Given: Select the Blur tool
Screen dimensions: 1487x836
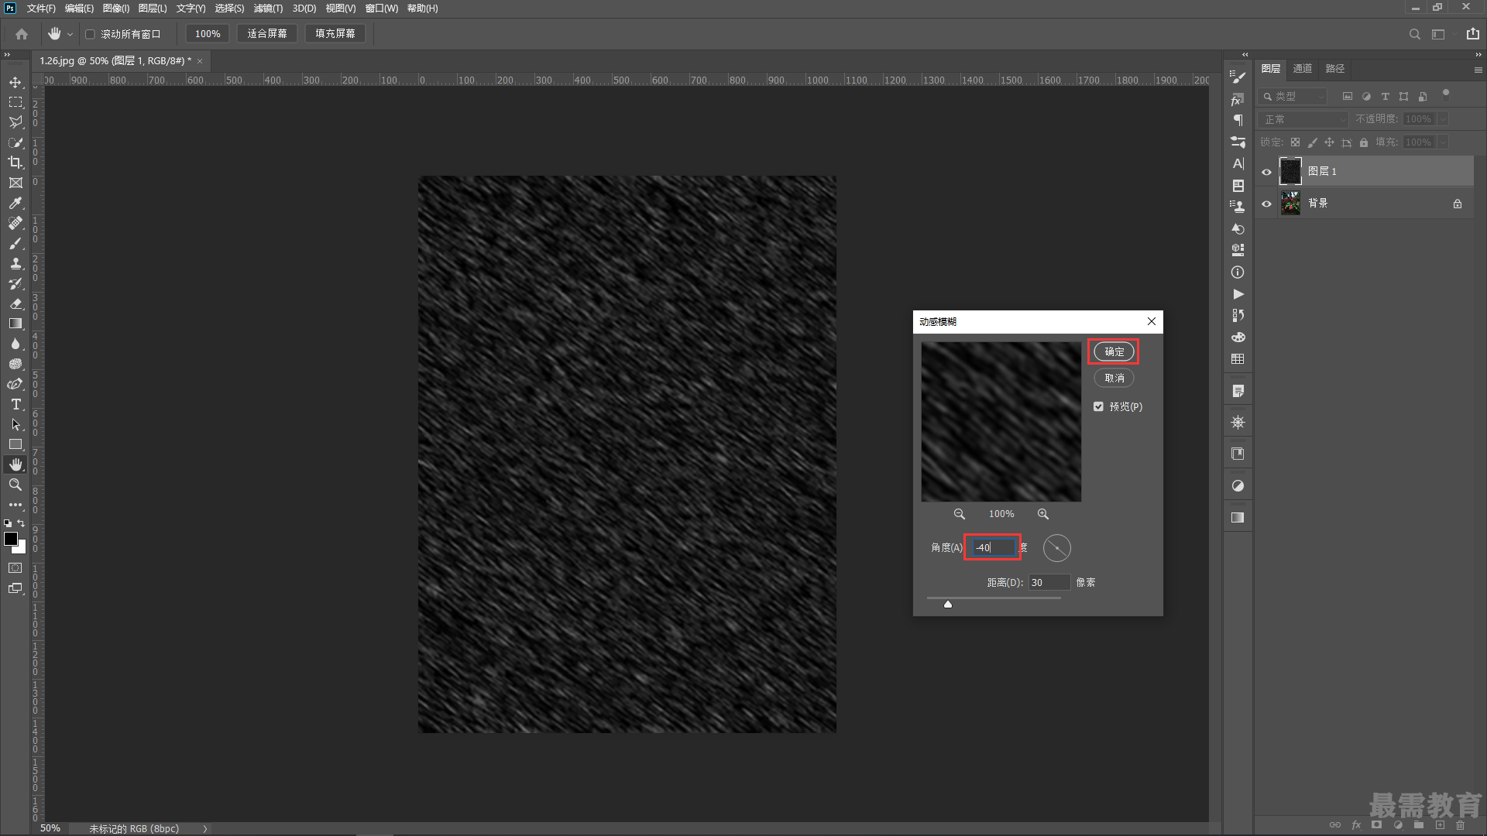Looking at the screenshot, I should tap(15, 344).
